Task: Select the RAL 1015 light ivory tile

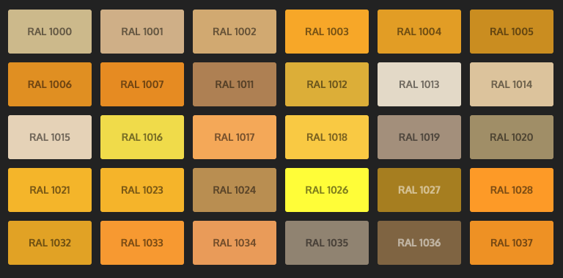Action: pos(50,137)
